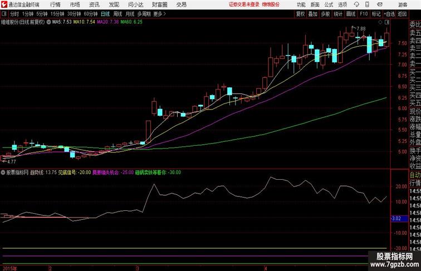Click the 标记 mark toolbar button
The width and height of the screenshot is (421, 271).
376,14
